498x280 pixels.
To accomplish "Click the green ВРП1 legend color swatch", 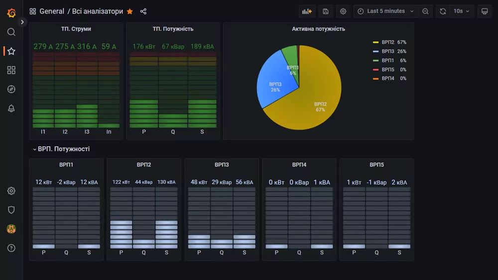I will (375, 60).
